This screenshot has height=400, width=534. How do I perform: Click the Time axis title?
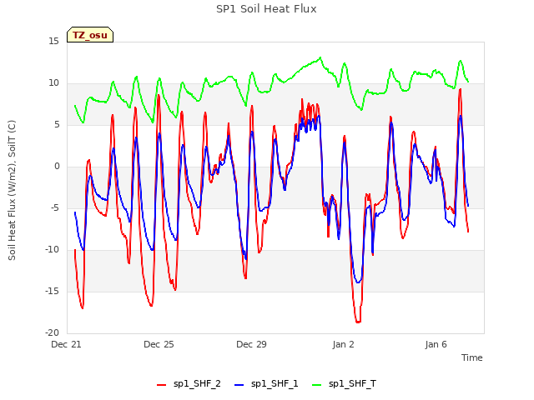click(x=471, y=357)
